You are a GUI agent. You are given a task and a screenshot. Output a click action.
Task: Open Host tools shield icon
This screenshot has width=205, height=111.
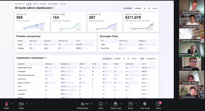click(x=145, y=104)
